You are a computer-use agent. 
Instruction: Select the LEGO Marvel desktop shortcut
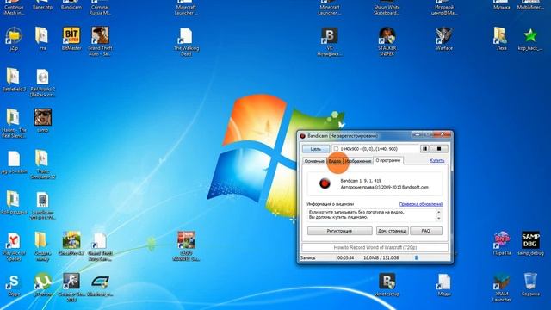[x=186, y=246]
